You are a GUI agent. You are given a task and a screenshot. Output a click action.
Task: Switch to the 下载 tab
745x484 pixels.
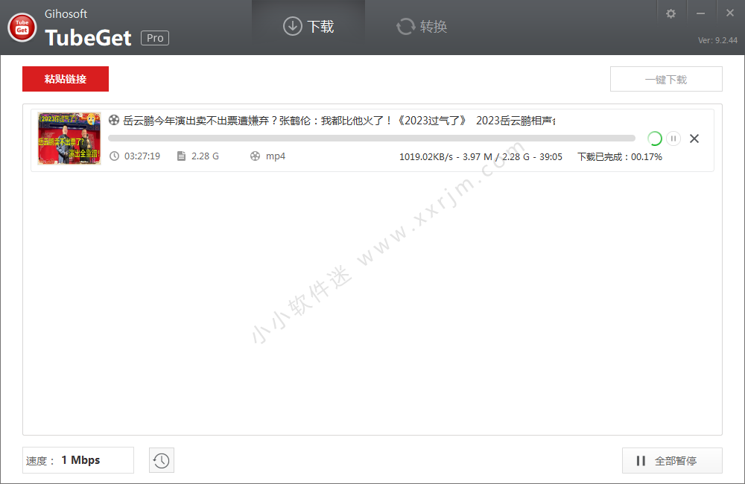pyautogui.click(x=308, y=27)
